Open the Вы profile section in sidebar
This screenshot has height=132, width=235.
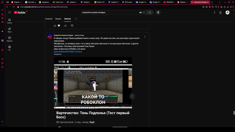pyautogui.click(x=9, y=48)
